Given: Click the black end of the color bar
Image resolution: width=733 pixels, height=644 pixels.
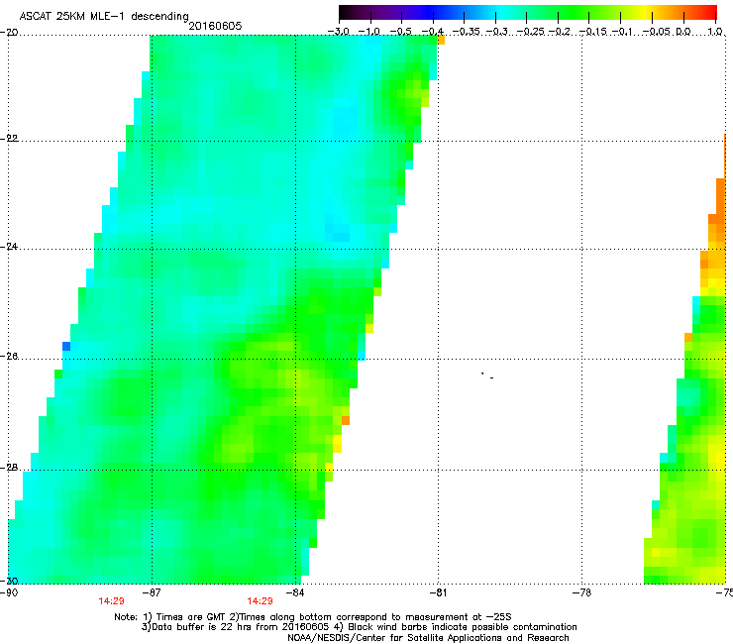Looking at the screenshot, I should (x=346, y=12).
